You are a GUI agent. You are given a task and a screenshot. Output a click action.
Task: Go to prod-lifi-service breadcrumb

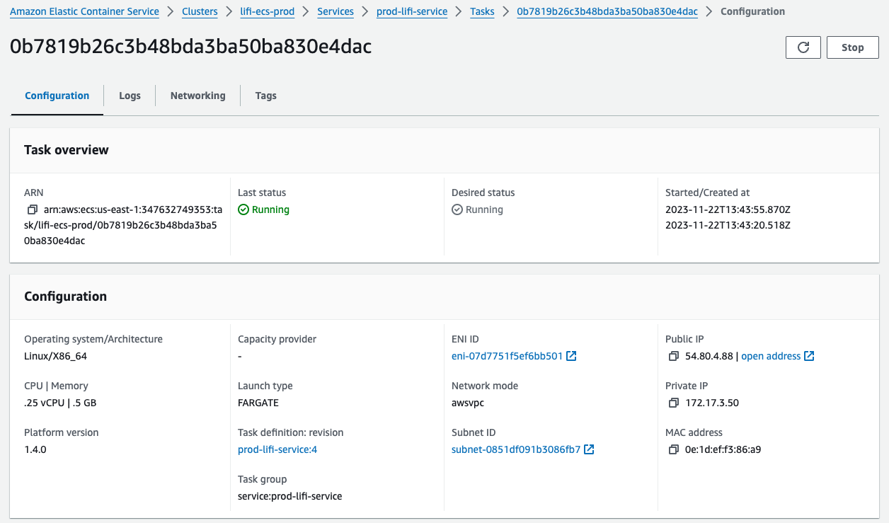(412, 11)
